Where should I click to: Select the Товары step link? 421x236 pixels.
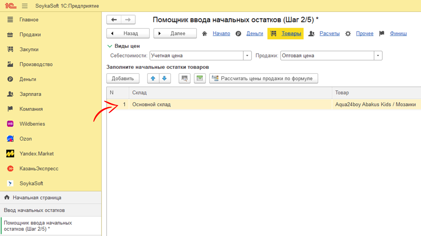click(x=291, y=33)
